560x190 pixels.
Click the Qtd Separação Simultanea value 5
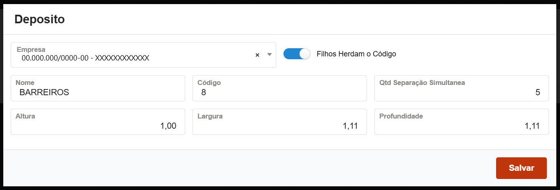coord(537,92)
